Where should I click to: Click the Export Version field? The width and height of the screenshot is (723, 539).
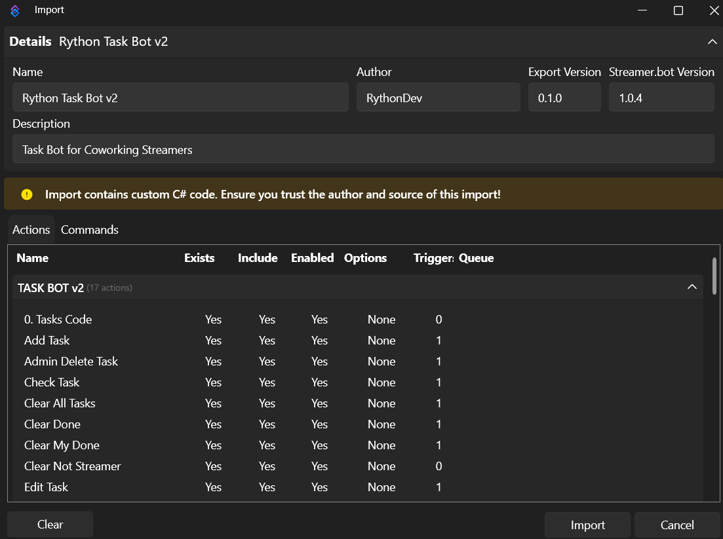pos(564,97)
